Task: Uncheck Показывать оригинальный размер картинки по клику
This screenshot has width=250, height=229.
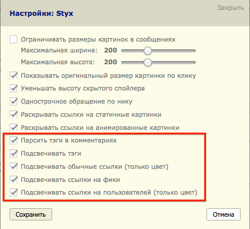Action: (14, 76)
